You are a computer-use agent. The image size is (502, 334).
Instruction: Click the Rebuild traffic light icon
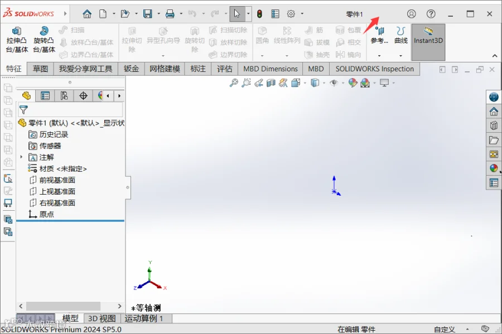point(259,14)
